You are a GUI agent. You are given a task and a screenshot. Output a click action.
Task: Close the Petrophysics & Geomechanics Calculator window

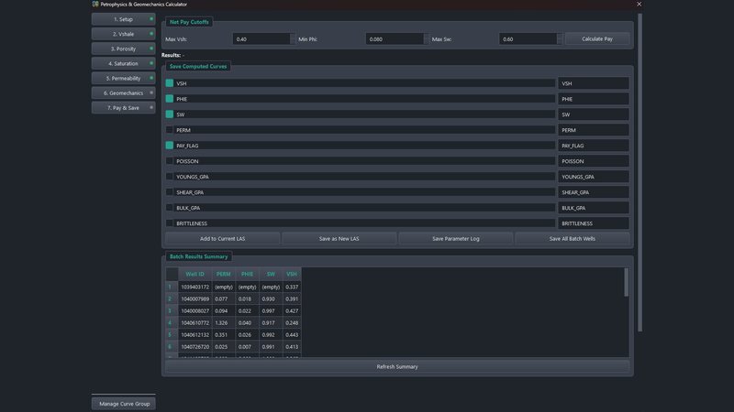pos(639,5)
